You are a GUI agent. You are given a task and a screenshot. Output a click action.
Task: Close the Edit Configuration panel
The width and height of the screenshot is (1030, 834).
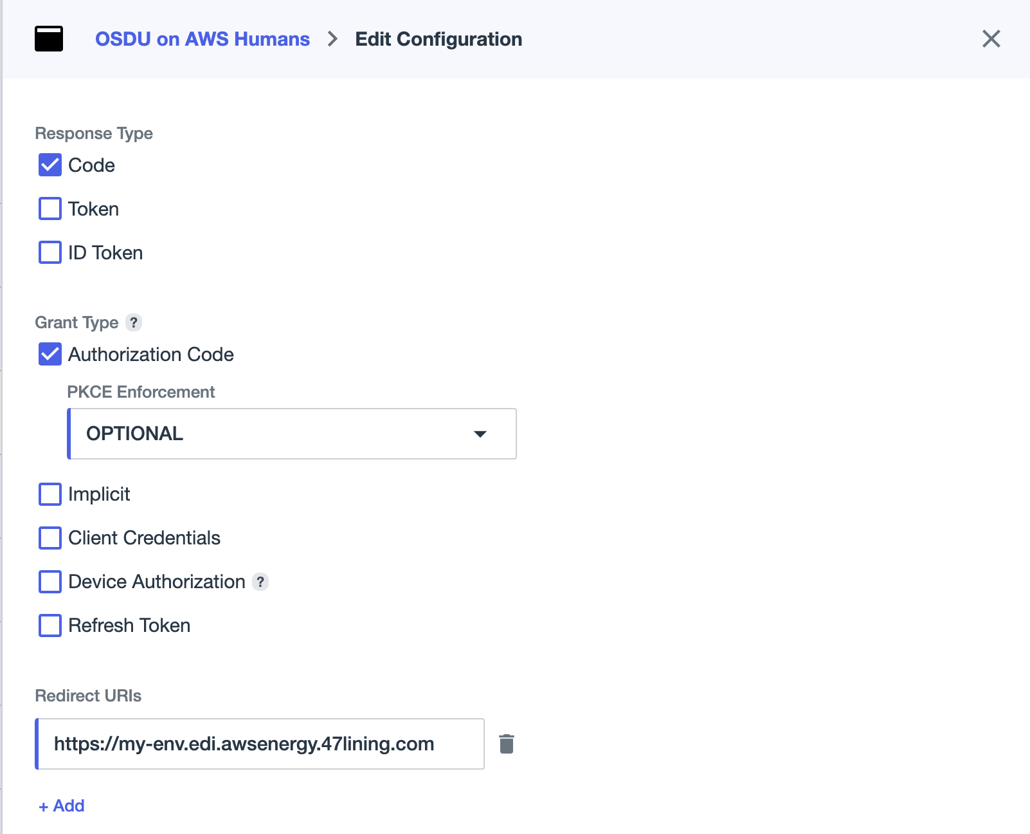coord(991,39)
